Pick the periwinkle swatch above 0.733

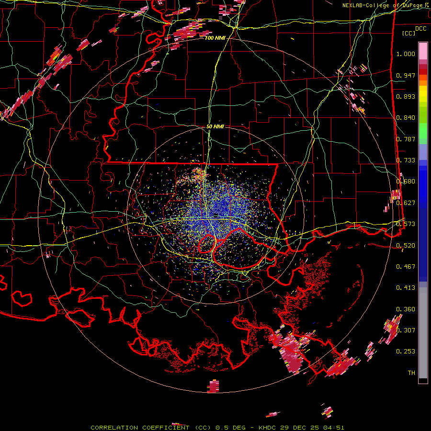pyautogui.click(x=423, y=152)
